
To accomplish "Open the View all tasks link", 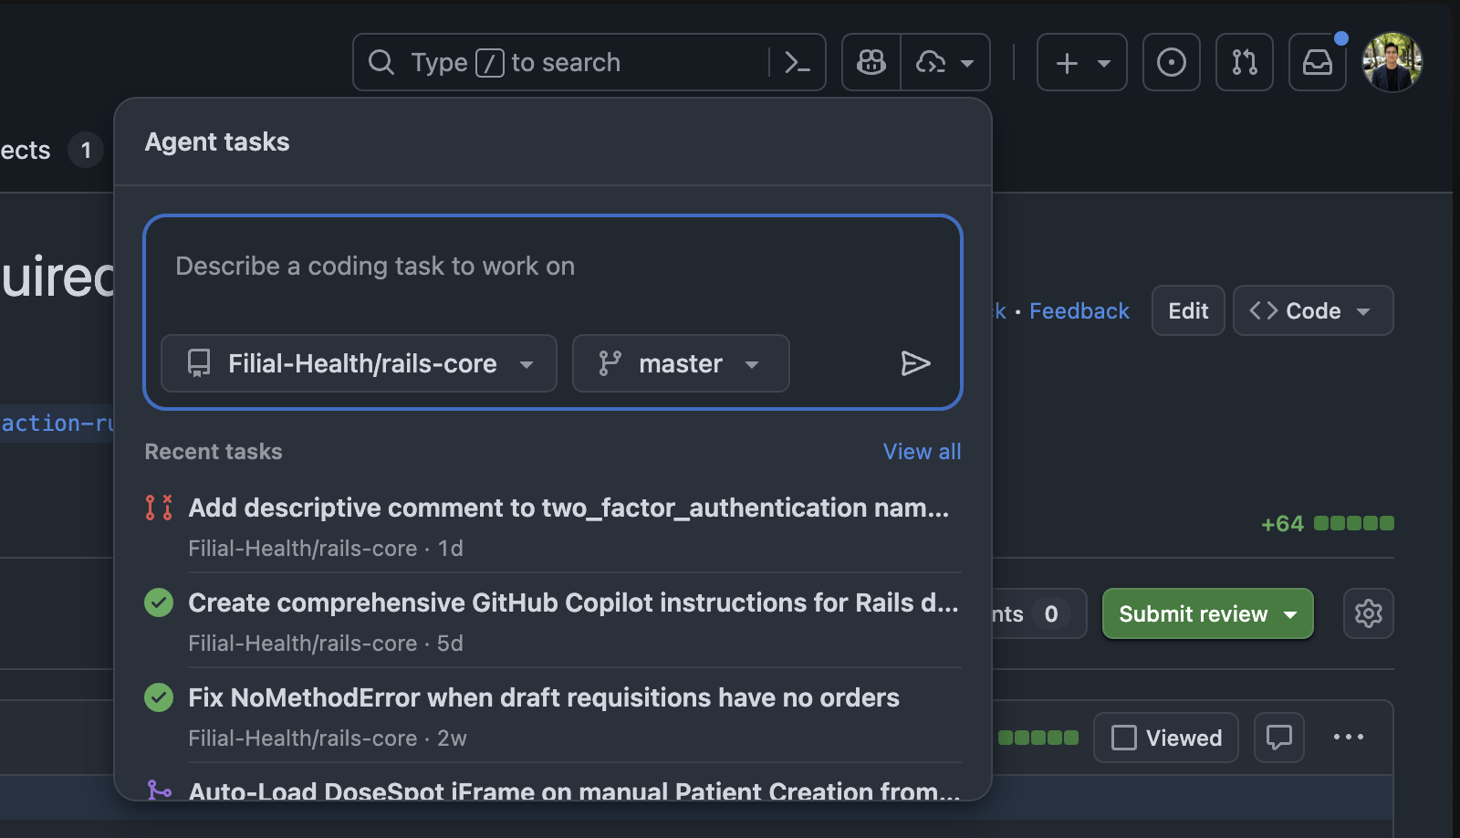I will tap(922, 452).
